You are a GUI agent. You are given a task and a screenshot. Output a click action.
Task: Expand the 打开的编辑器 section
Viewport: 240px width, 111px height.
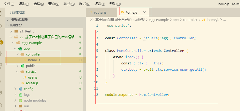46,20
